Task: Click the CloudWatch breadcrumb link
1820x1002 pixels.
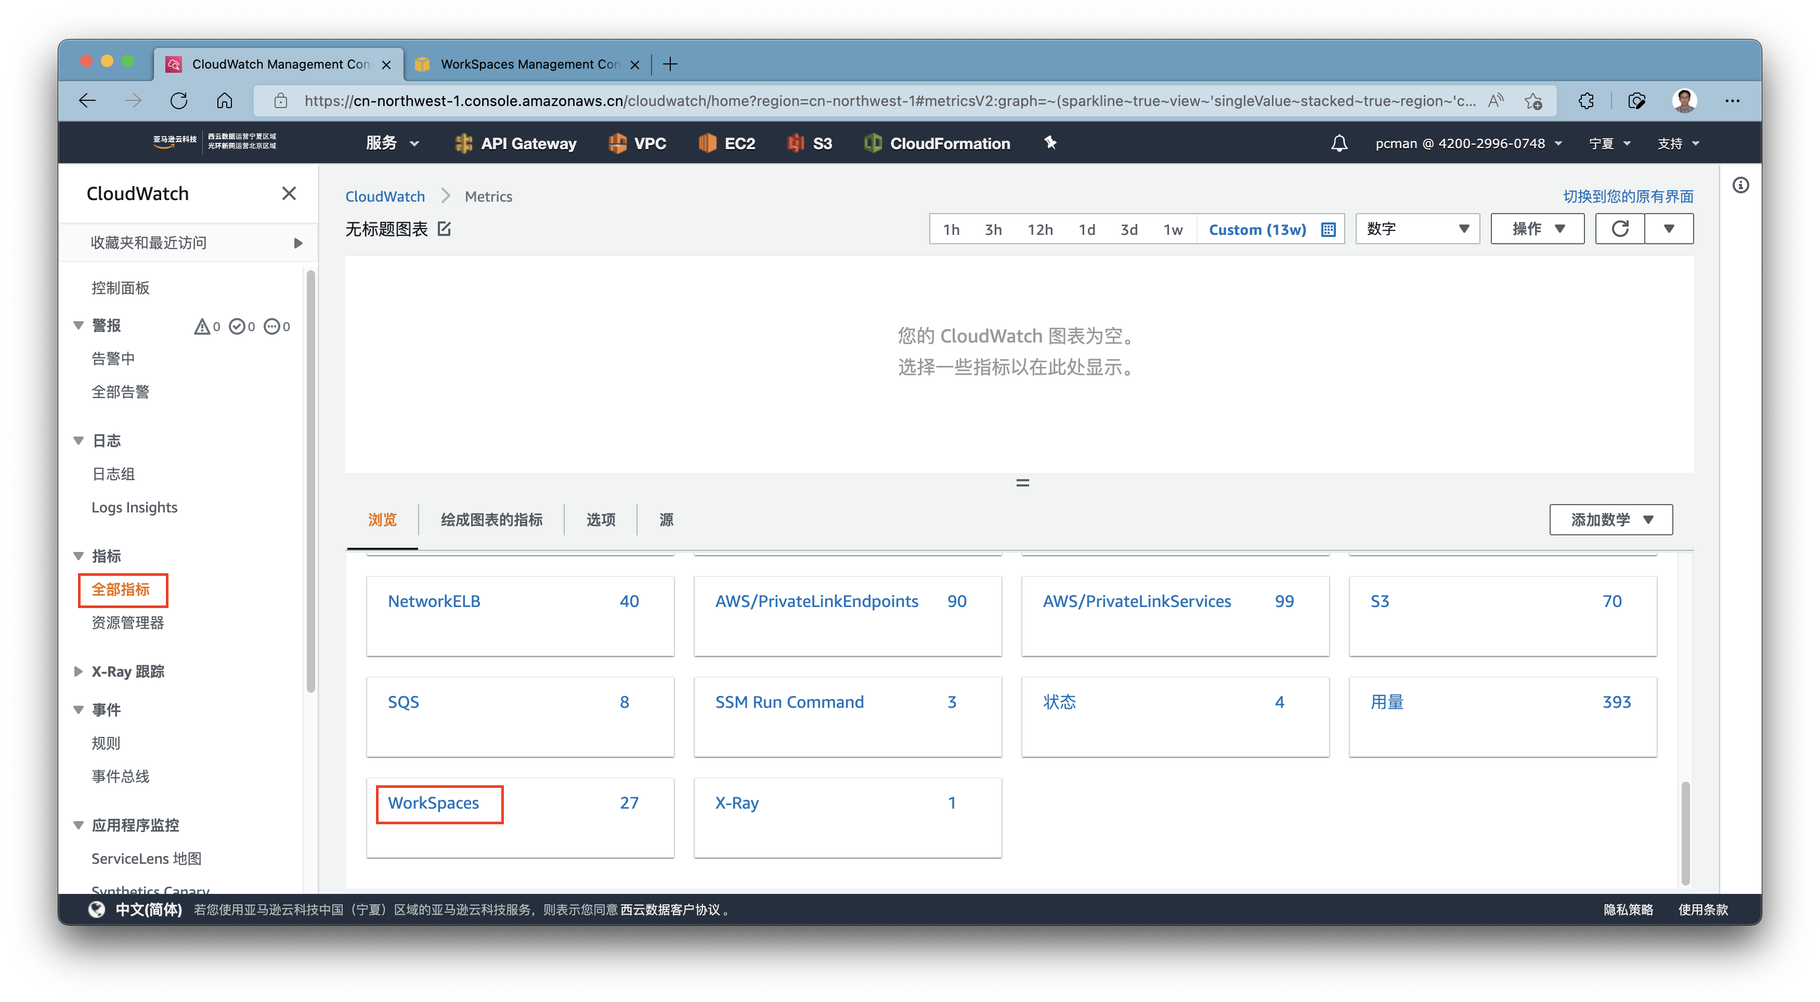Action: click(x=385, y=196)
